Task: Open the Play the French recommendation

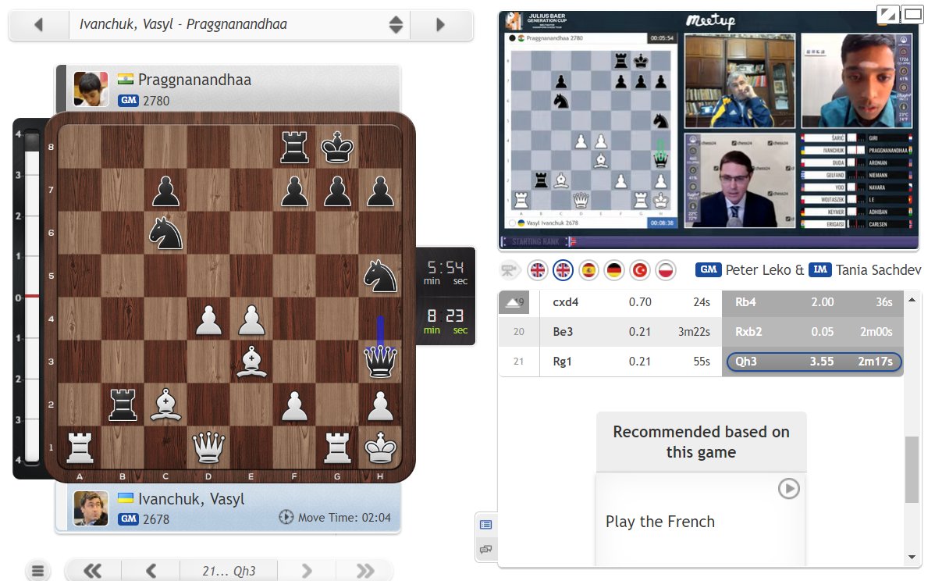Action: pyautogui.click(x=660, y=522)
